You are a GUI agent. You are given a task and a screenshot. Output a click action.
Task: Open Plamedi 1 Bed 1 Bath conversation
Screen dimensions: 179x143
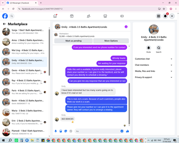click(x=24, y=132)
